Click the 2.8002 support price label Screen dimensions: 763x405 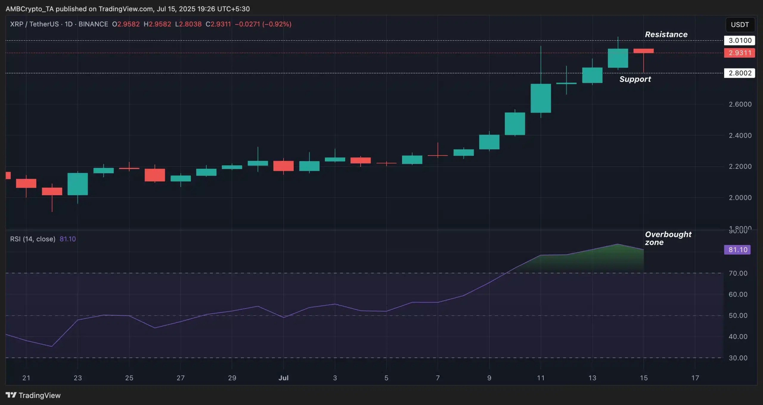[739, 73]
